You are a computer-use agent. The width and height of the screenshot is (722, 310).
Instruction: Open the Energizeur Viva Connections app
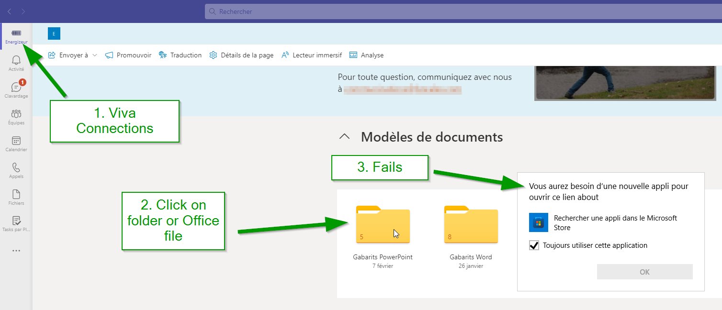tap(16, 36)
